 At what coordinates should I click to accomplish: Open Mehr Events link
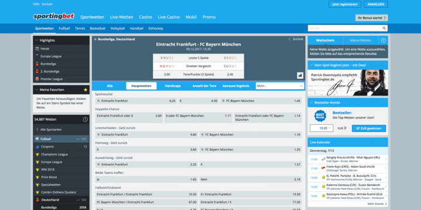pyautogui.click(x=377, y=204)
